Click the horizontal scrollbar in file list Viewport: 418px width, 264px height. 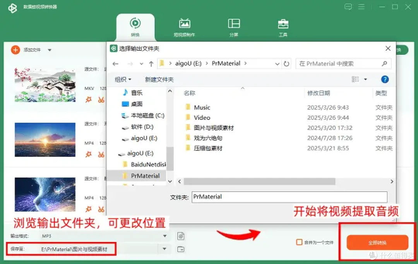click(x=259, y=182)
